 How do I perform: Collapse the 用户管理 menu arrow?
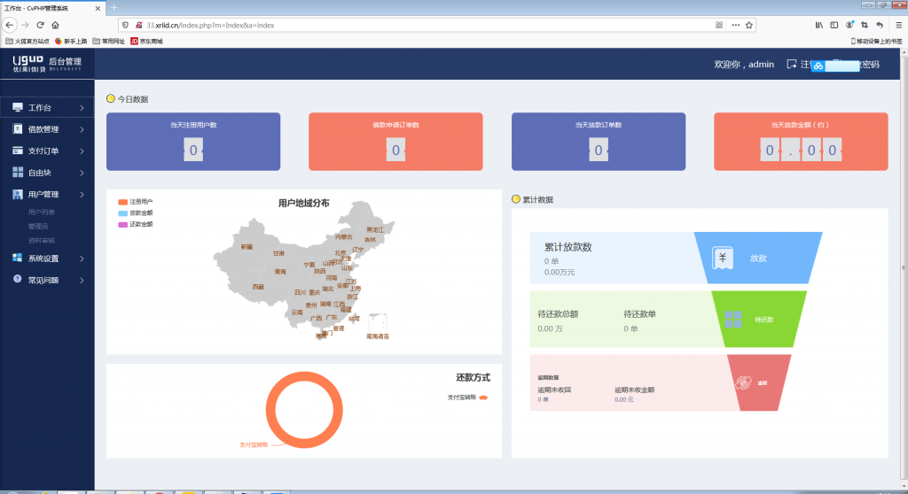pos(82,194)
